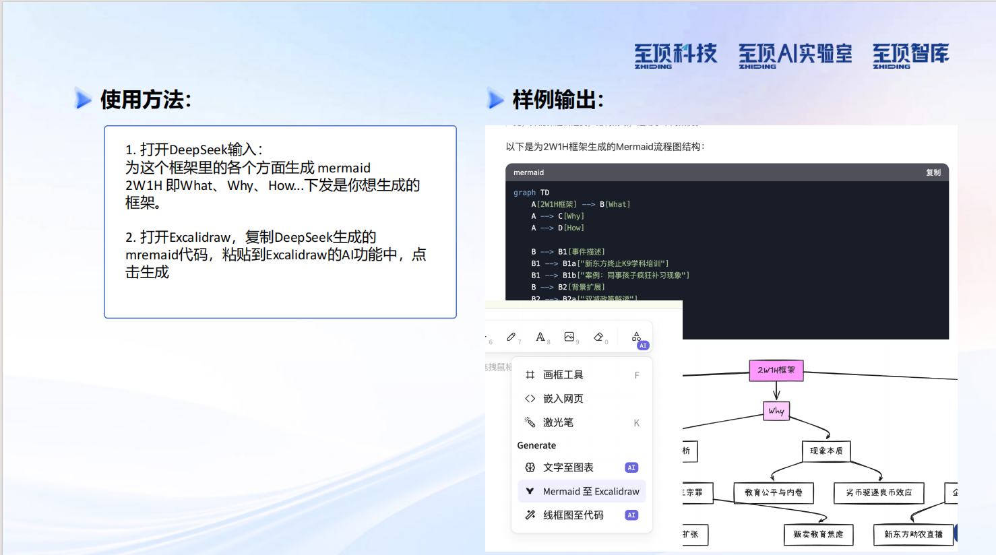Click the mermaid label in code block header
Image resolution: width=996 pixels, height=555 pixels.
click(528, 172)
